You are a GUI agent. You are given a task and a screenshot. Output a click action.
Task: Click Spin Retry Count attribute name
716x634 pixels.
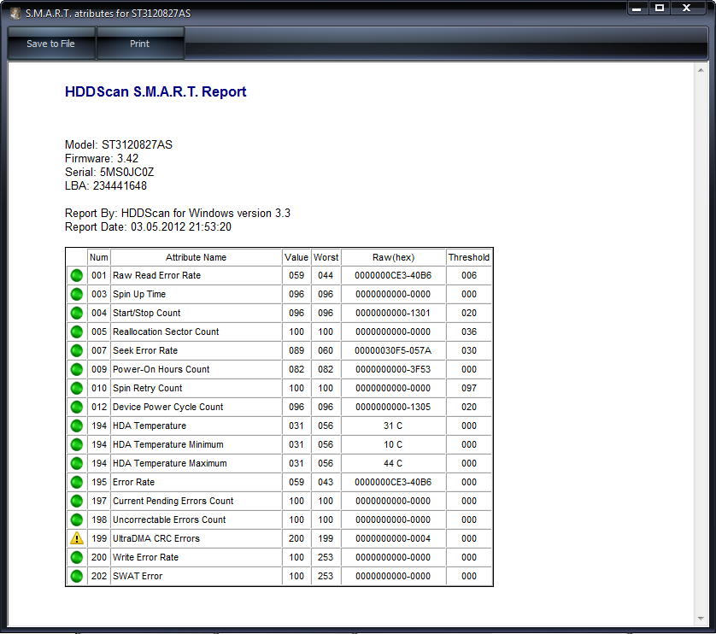[148, 388]
